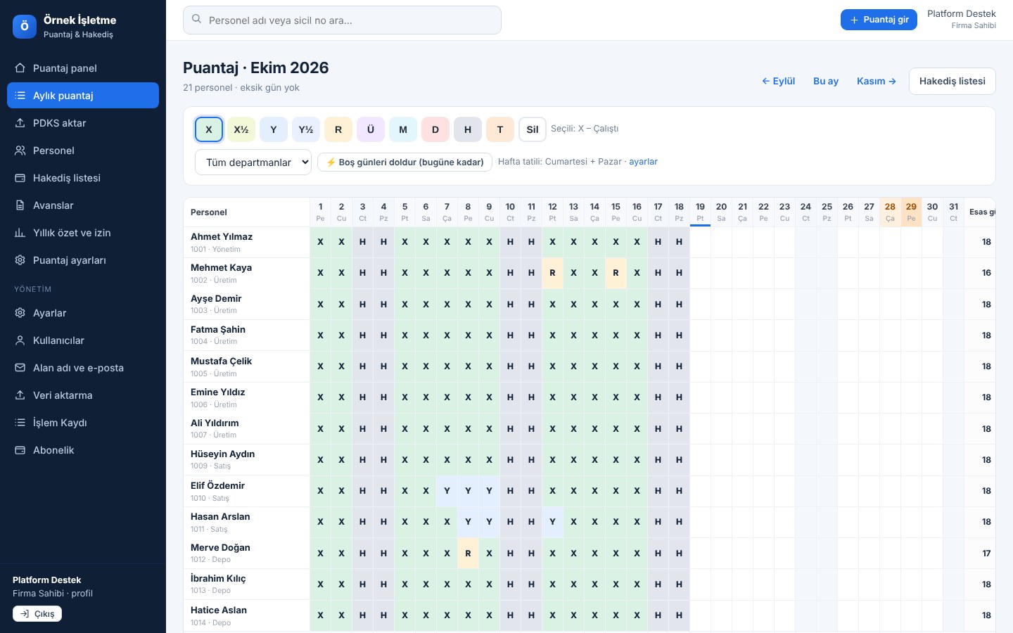Image resolution: width=1013 pixels, height=633 pixels.
Task: Jump to Bu ay
Action: [826, 81]
